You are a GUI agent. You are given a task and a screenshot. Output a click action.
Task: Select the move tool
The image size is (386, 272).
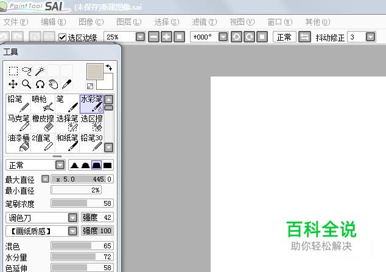13,84
